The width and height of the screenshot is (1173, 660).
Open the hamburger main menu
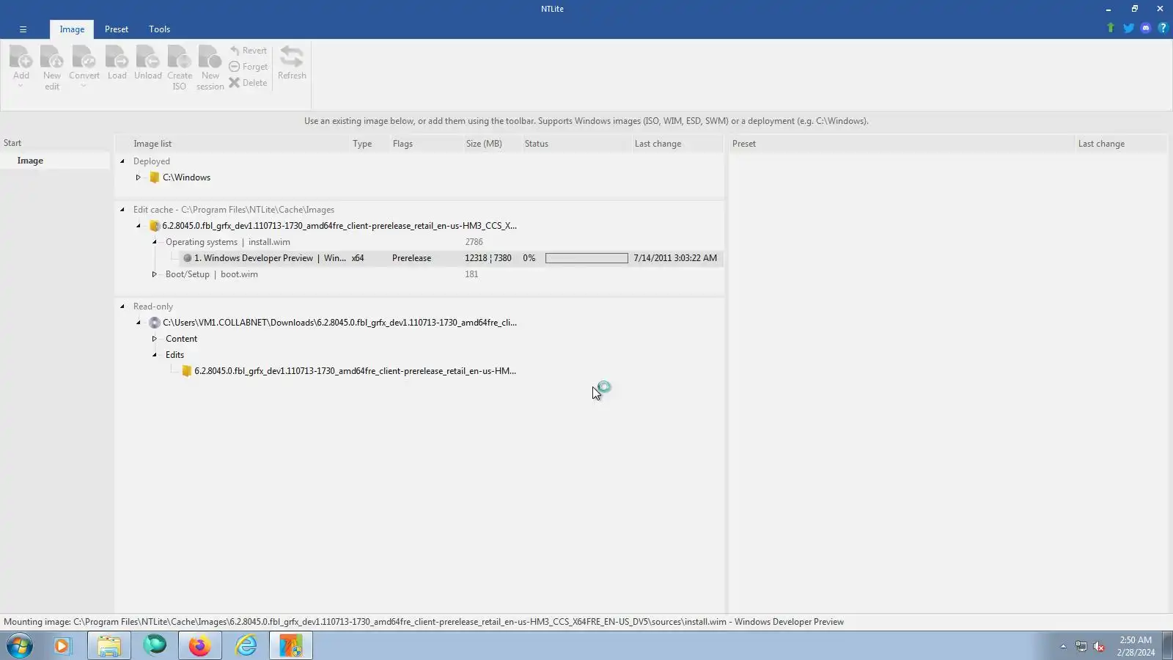tap(23, 29)
